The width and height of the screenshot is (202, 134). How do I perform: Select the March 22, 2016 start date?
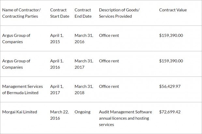point(60,115)
